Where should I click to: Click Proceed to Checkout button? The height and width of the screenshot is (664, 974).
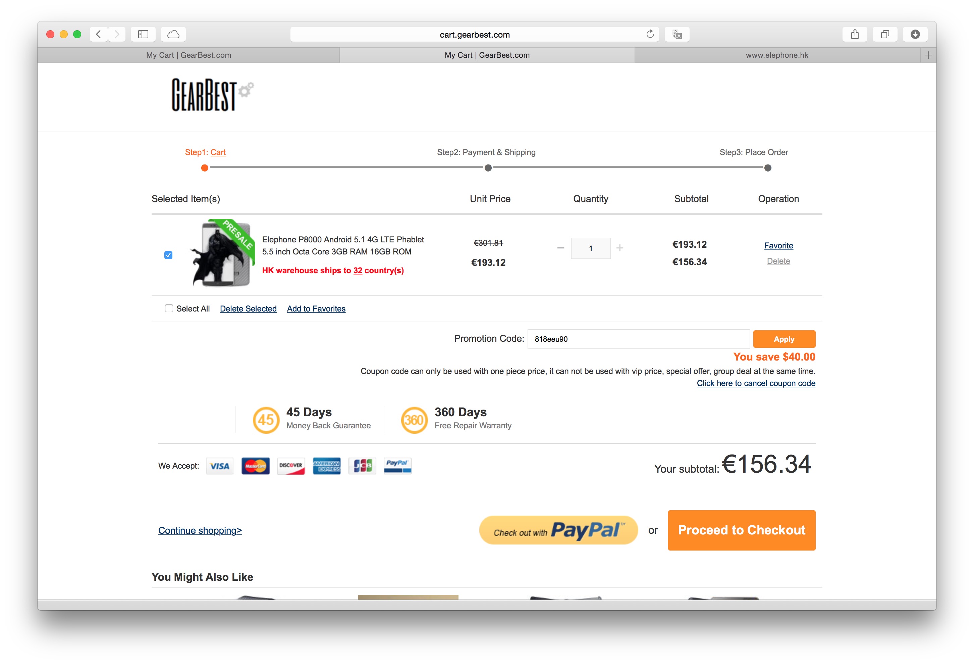coord(741,530)
